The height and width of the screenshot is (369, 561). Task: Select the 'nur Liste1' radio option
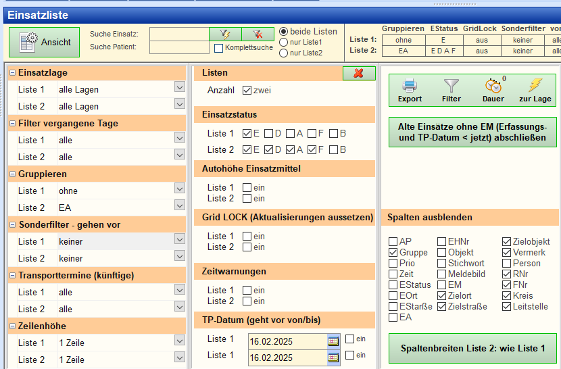tap(283, 43)
